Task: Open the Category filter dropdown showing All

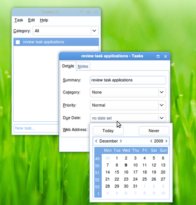Action: point(66,31)
